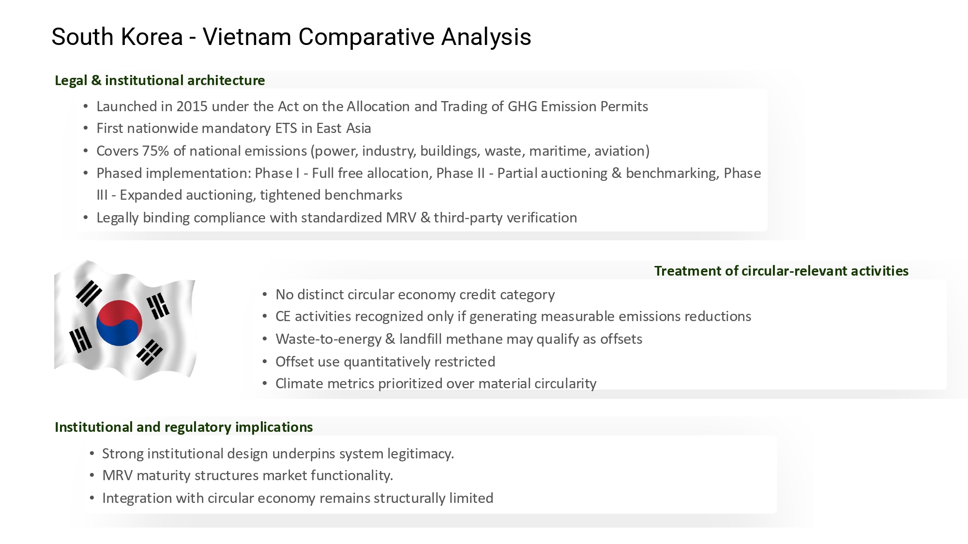Click the bullet about launching in 2015

[372, 106]
